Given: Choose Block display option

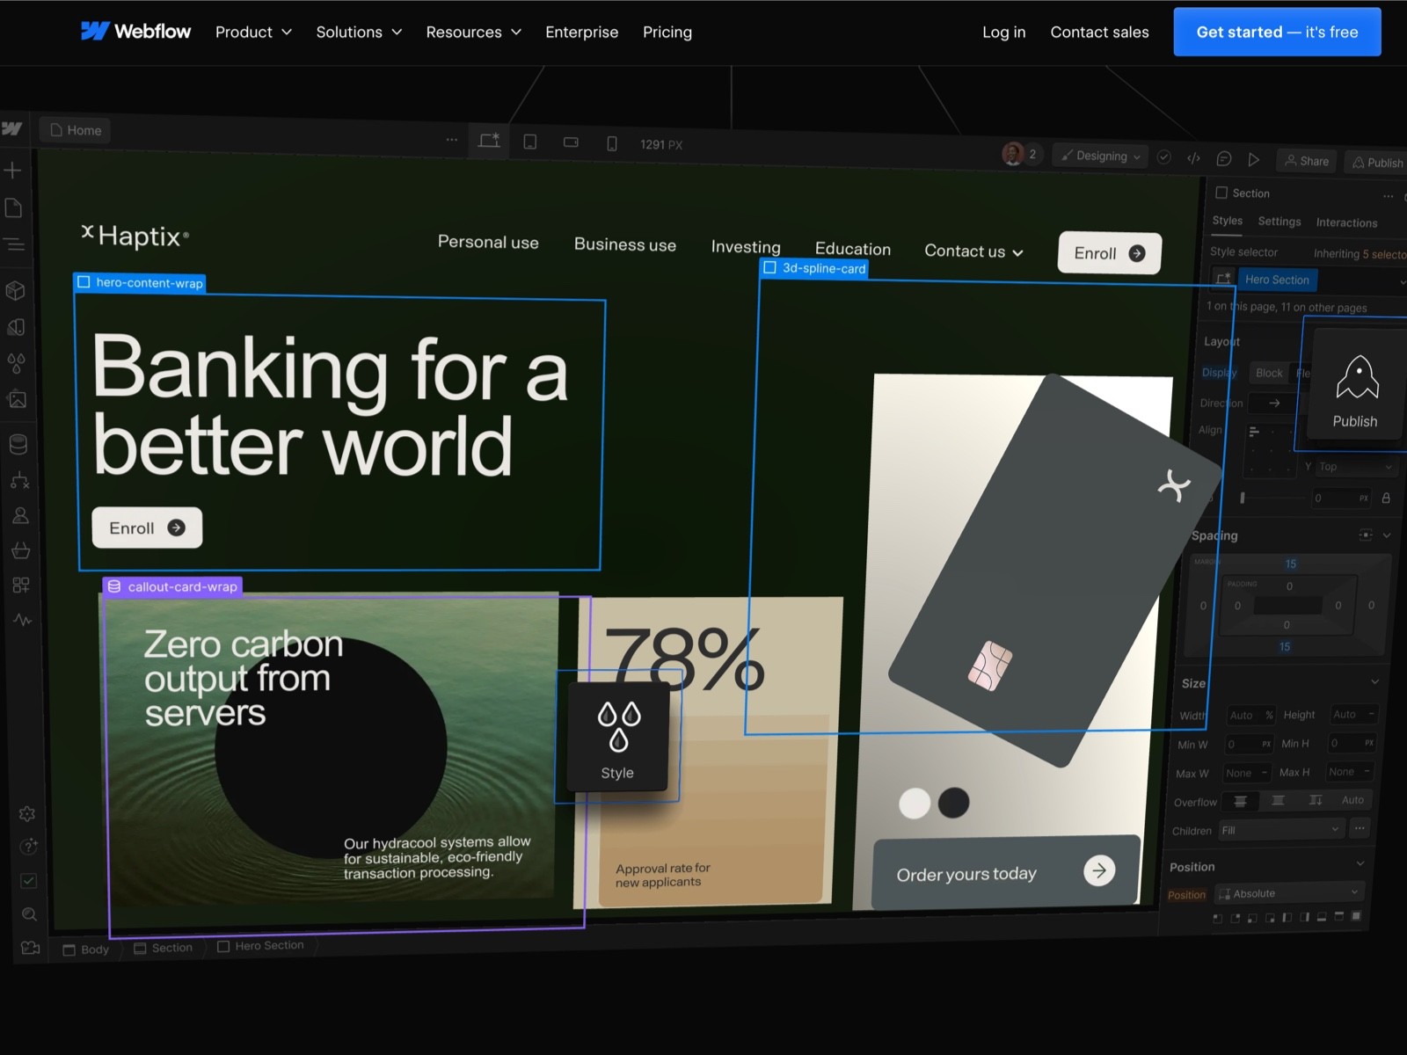Looking at the screenshot, I should click(x=1269, y=373).
